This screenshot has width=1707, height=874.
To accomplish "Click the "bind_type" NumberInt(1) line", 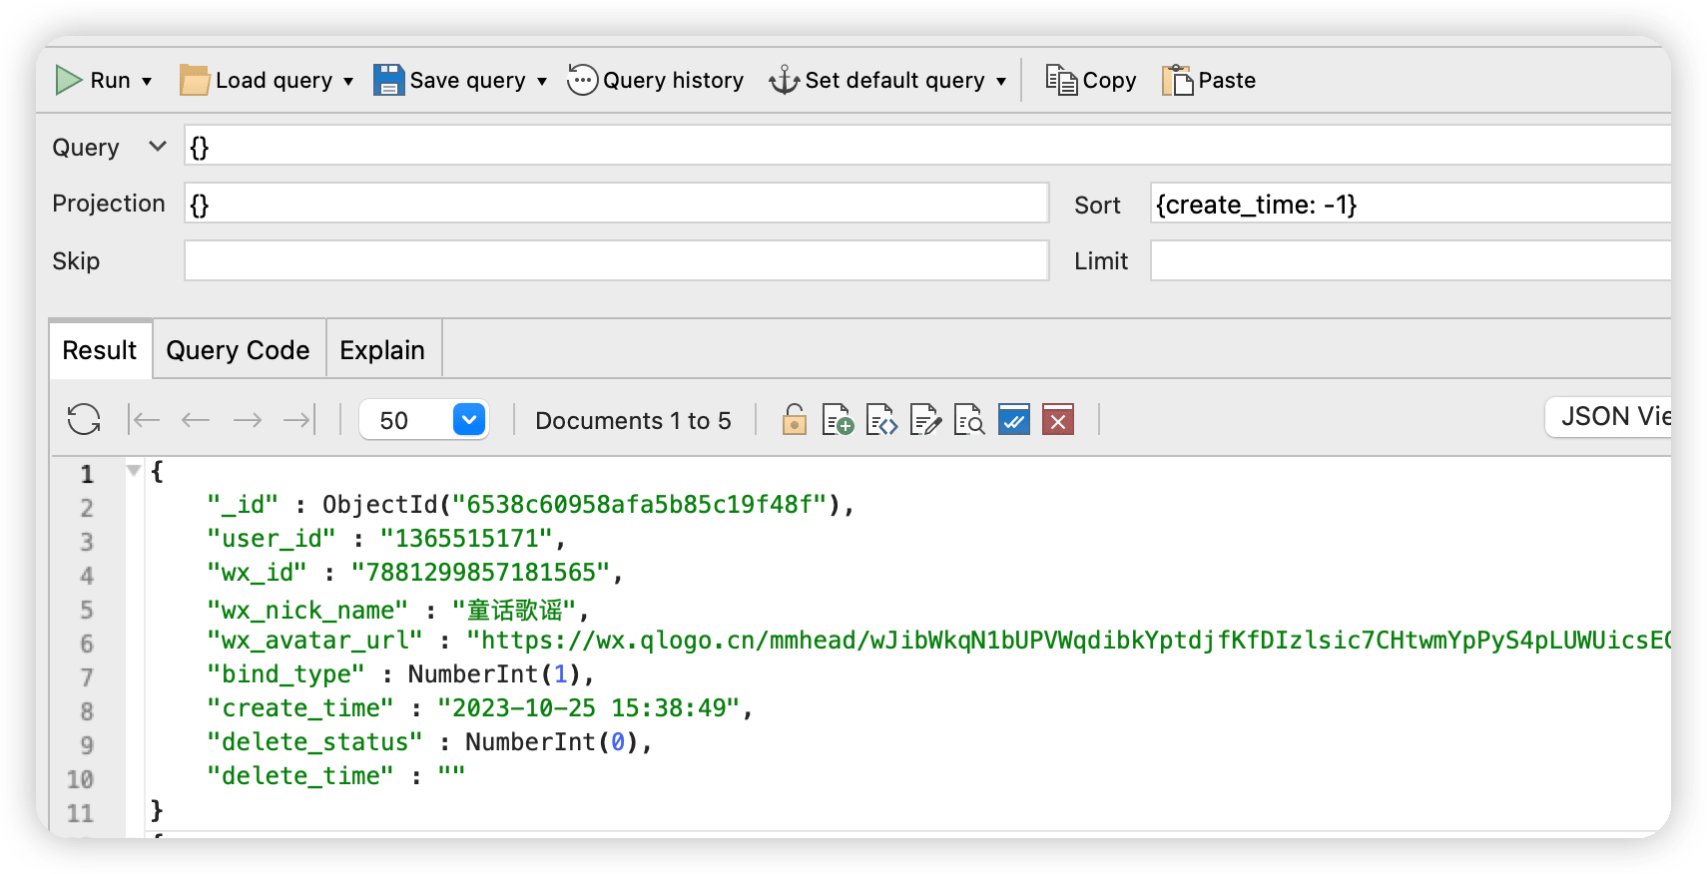I will pos(400,674).
